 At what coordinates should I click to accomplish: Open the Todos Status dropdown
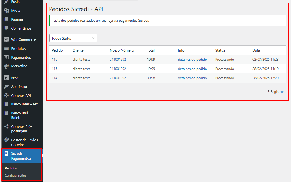[x=73, y=38]
